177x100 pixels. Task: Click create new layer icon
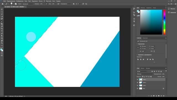pyautogui.click(x=161, y=96)
